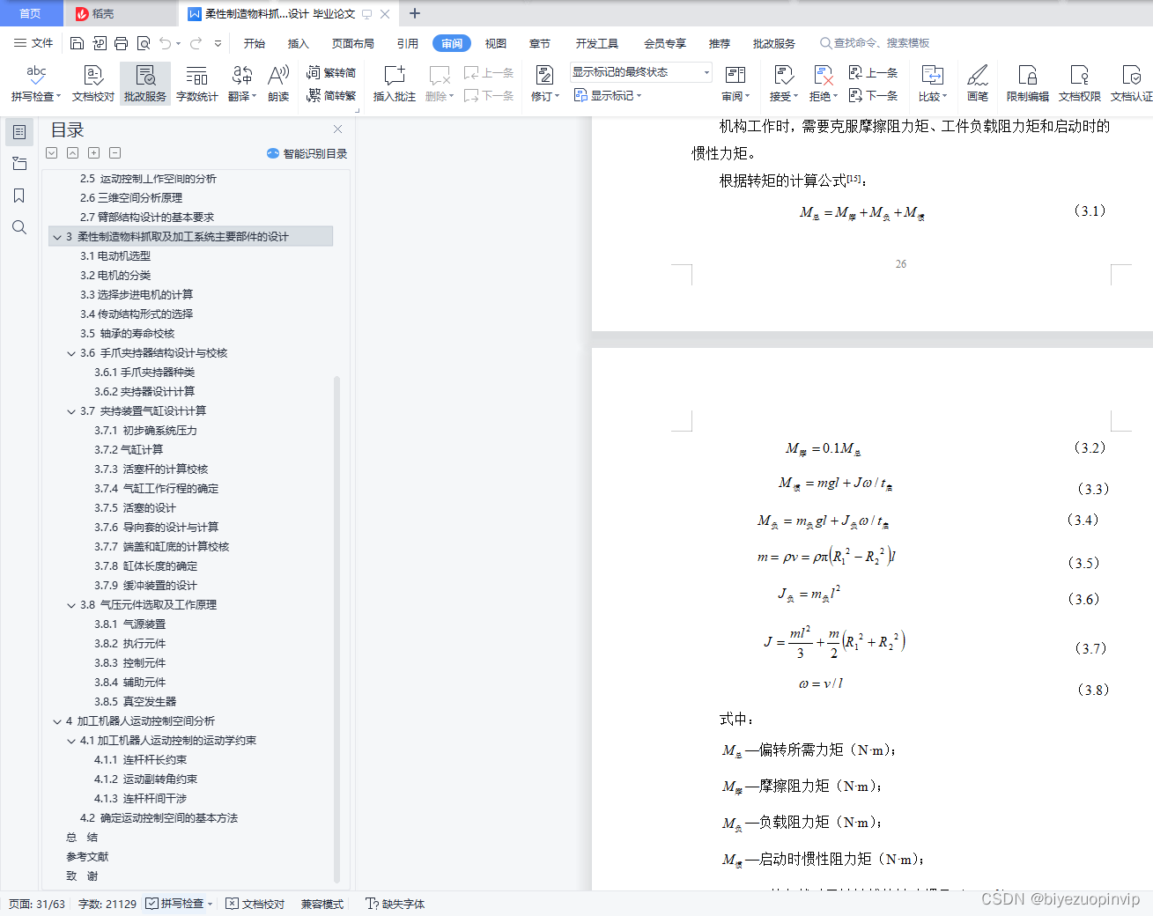Image resolution: width=1153 pixels, height=916 pixels.
Task: Switch to the 开始 ribbon tab
Action: (255, 43)
